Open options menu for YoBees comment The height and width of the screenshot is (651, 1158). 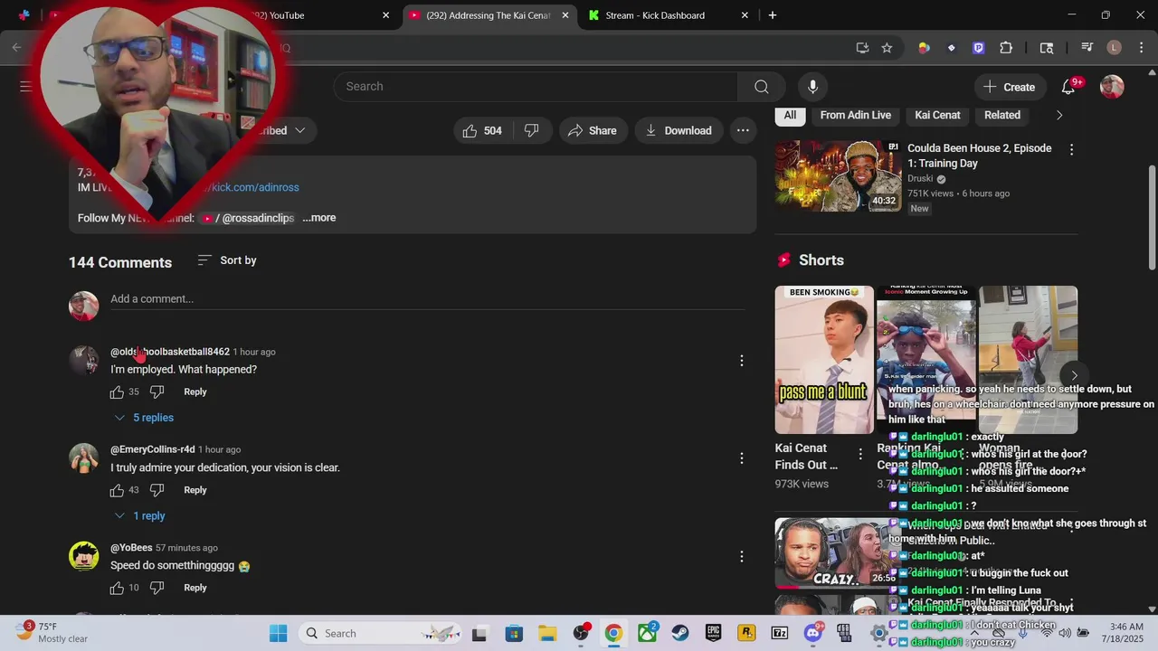tap(742, 557)
